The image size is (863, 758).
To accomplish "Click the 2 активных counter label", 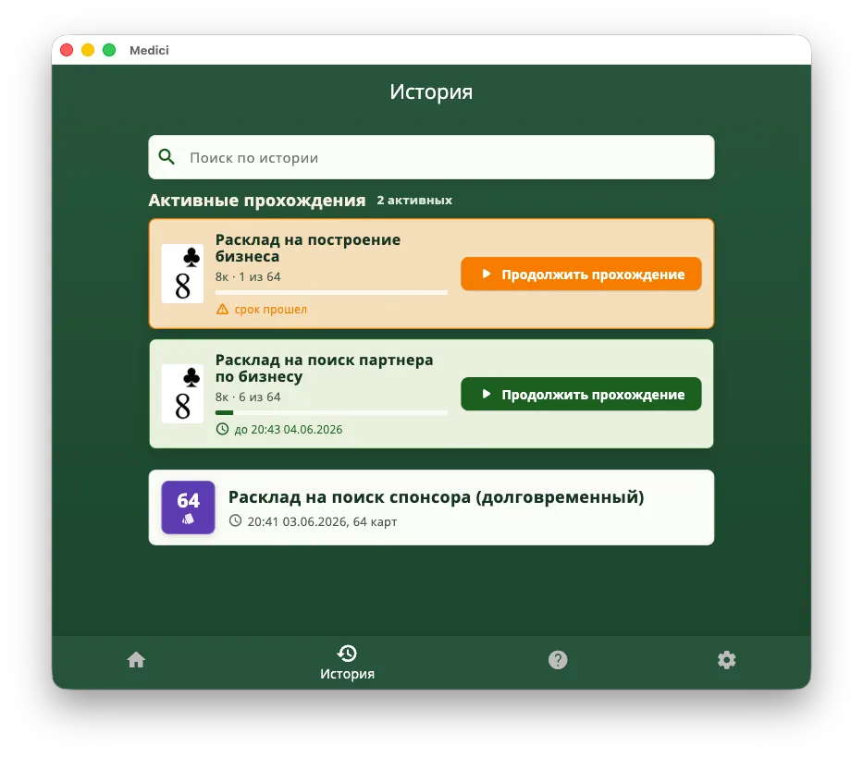I will [x=414, y=201].
